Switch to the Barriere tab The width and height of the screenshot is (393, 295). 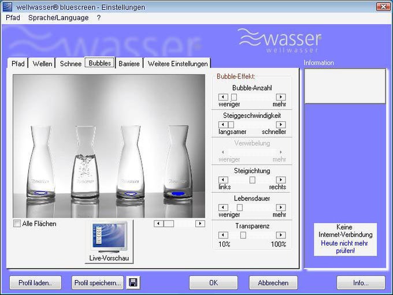129,64
